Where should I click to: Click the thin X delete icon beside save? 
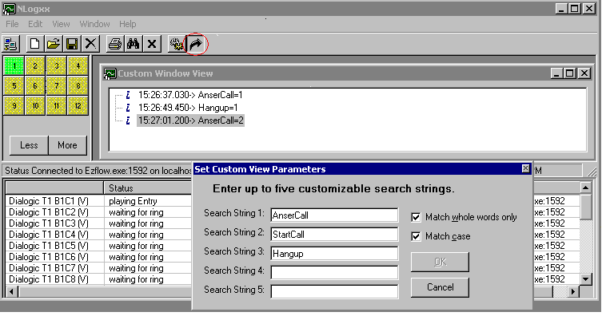pyautogui.click(x=90, y=44)
